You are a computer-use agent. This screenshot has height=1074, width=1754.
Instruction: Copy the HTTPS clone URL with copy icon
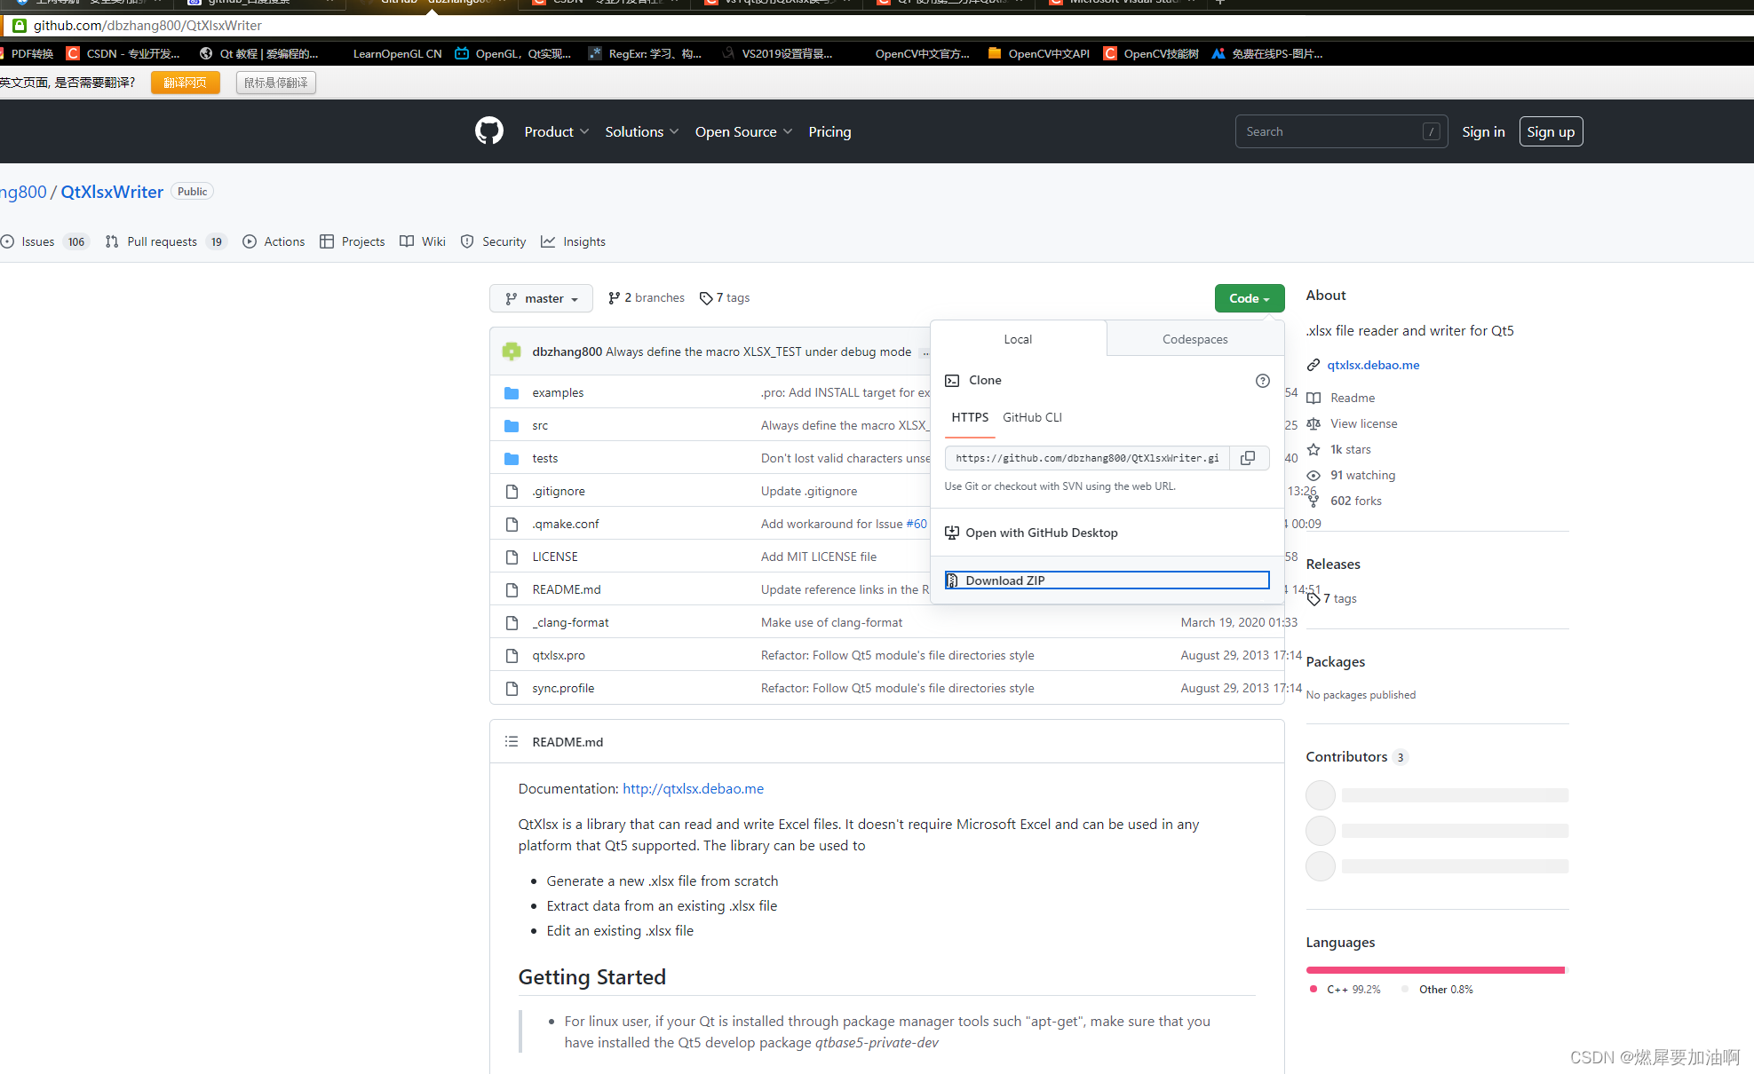(1248, 458)
